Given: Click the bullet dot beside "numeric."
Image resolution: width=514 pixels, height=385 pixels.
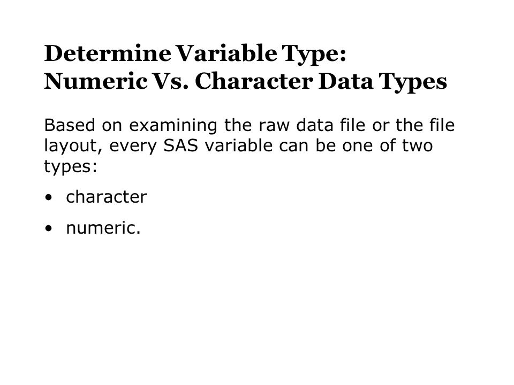Looking at the screenshot, I should point(49,228).
